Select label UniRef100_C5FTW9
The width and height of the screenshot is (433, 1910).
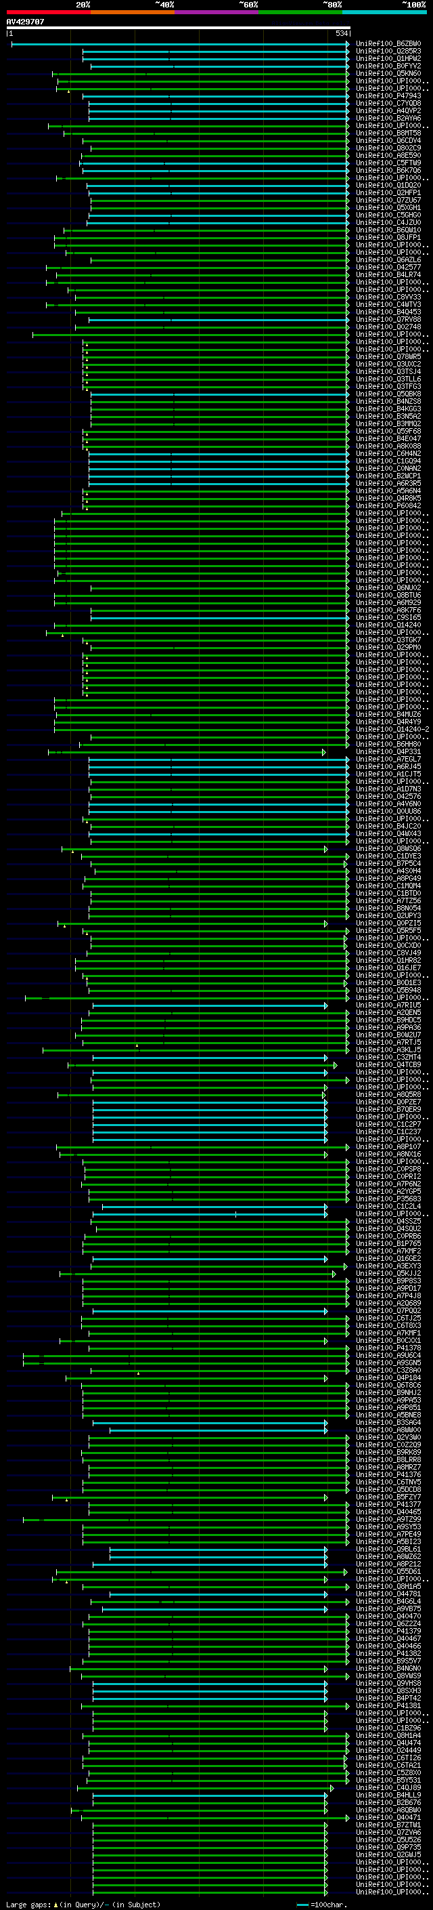(388, 163)
